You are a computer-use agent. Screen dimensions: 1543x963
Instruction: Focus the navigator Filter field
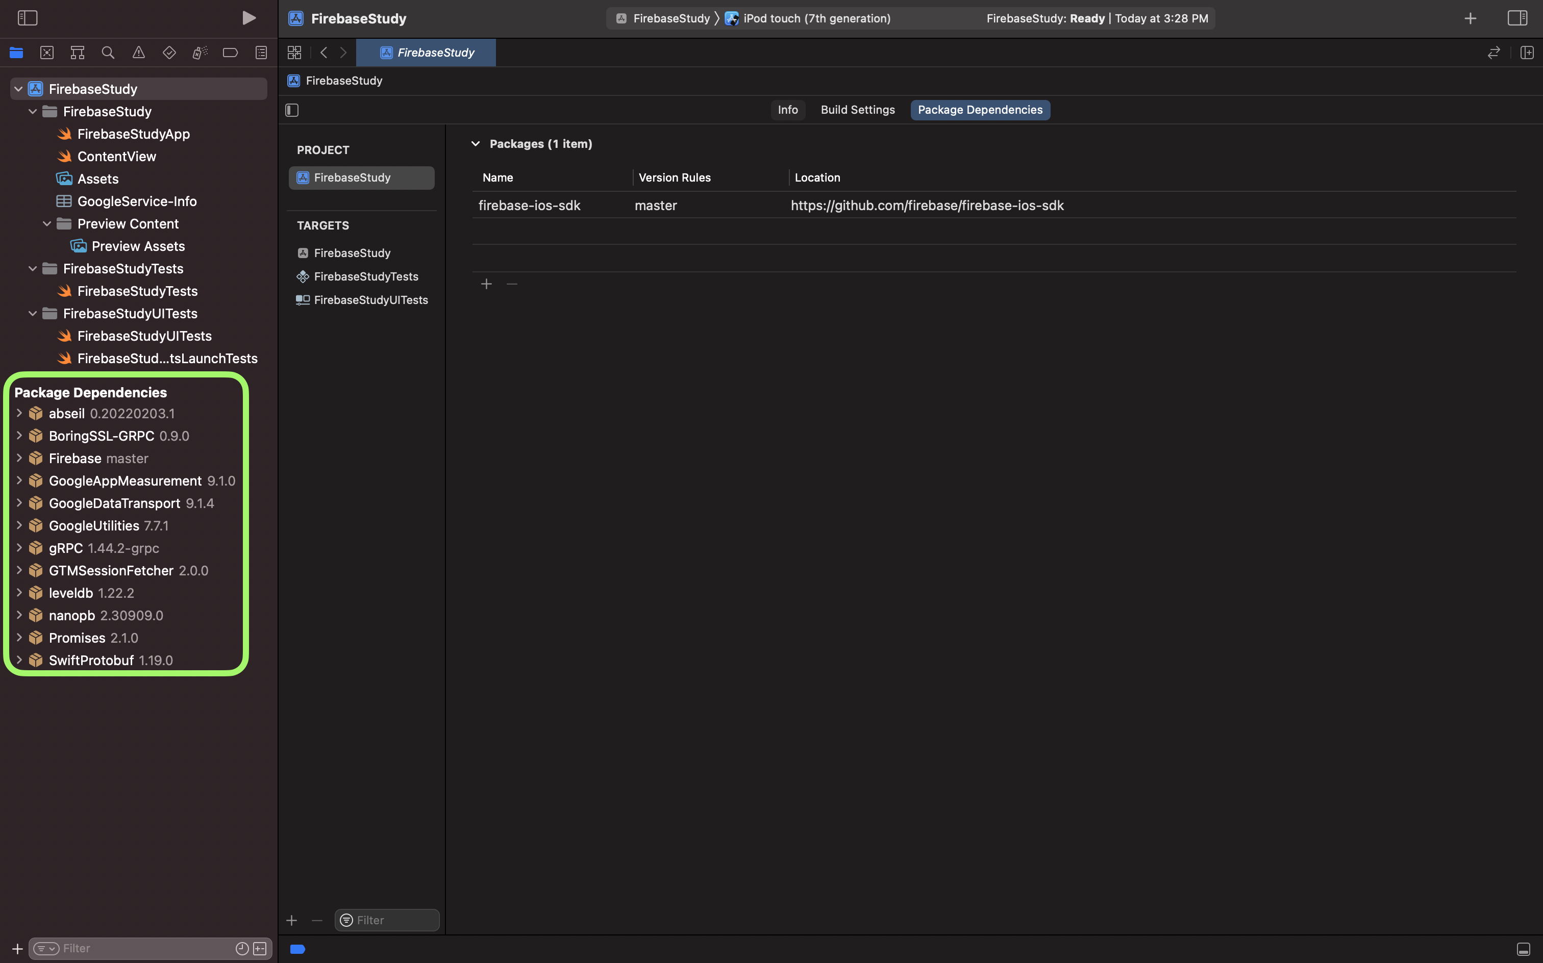coord(151,948)
